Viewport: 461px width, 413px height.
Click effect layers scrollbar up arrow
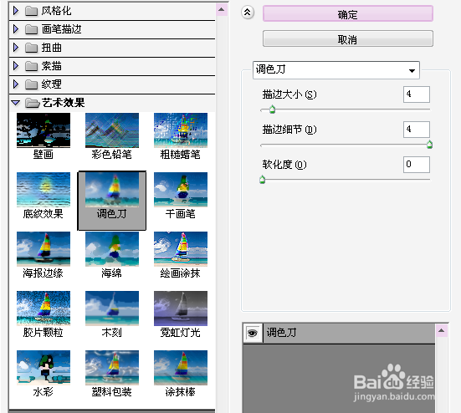click(x=441, y=330)
